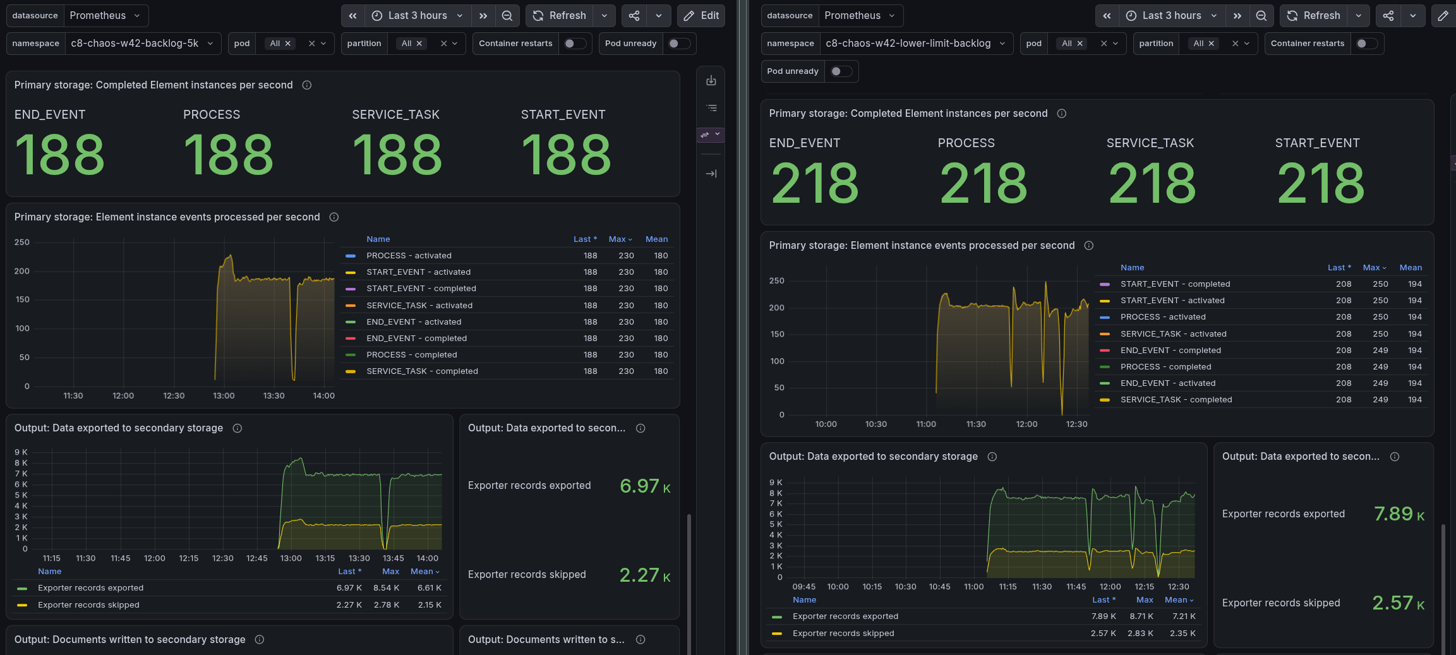Sort right events legend by Last column
Screen dimensions: 1456x655
coord(1339,268)
